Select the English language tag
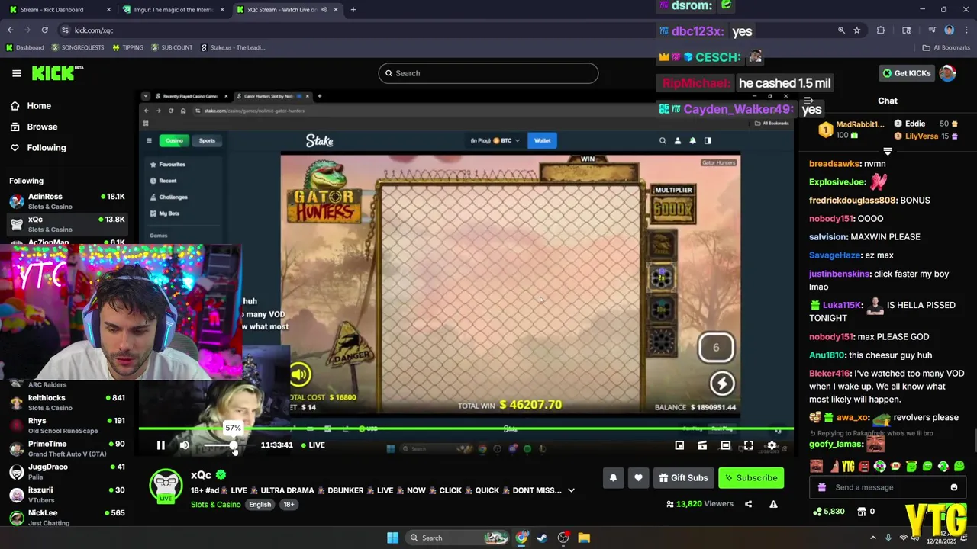Image resolution: width=977 pixels, height=549 pixels. pyautogui.click(x=260, y=505)
